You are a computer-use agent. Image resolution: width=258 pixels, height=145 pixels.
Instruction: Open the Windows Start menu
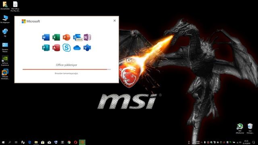pyautogui.click(x=3, y=142)
